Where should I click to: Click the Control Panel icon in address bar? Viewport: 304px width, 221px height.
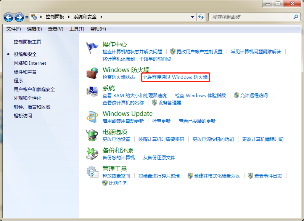(x=34, y=17)
